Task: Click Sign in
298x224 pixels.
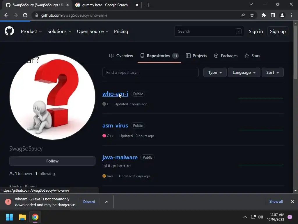Action: tap(256, 32)
